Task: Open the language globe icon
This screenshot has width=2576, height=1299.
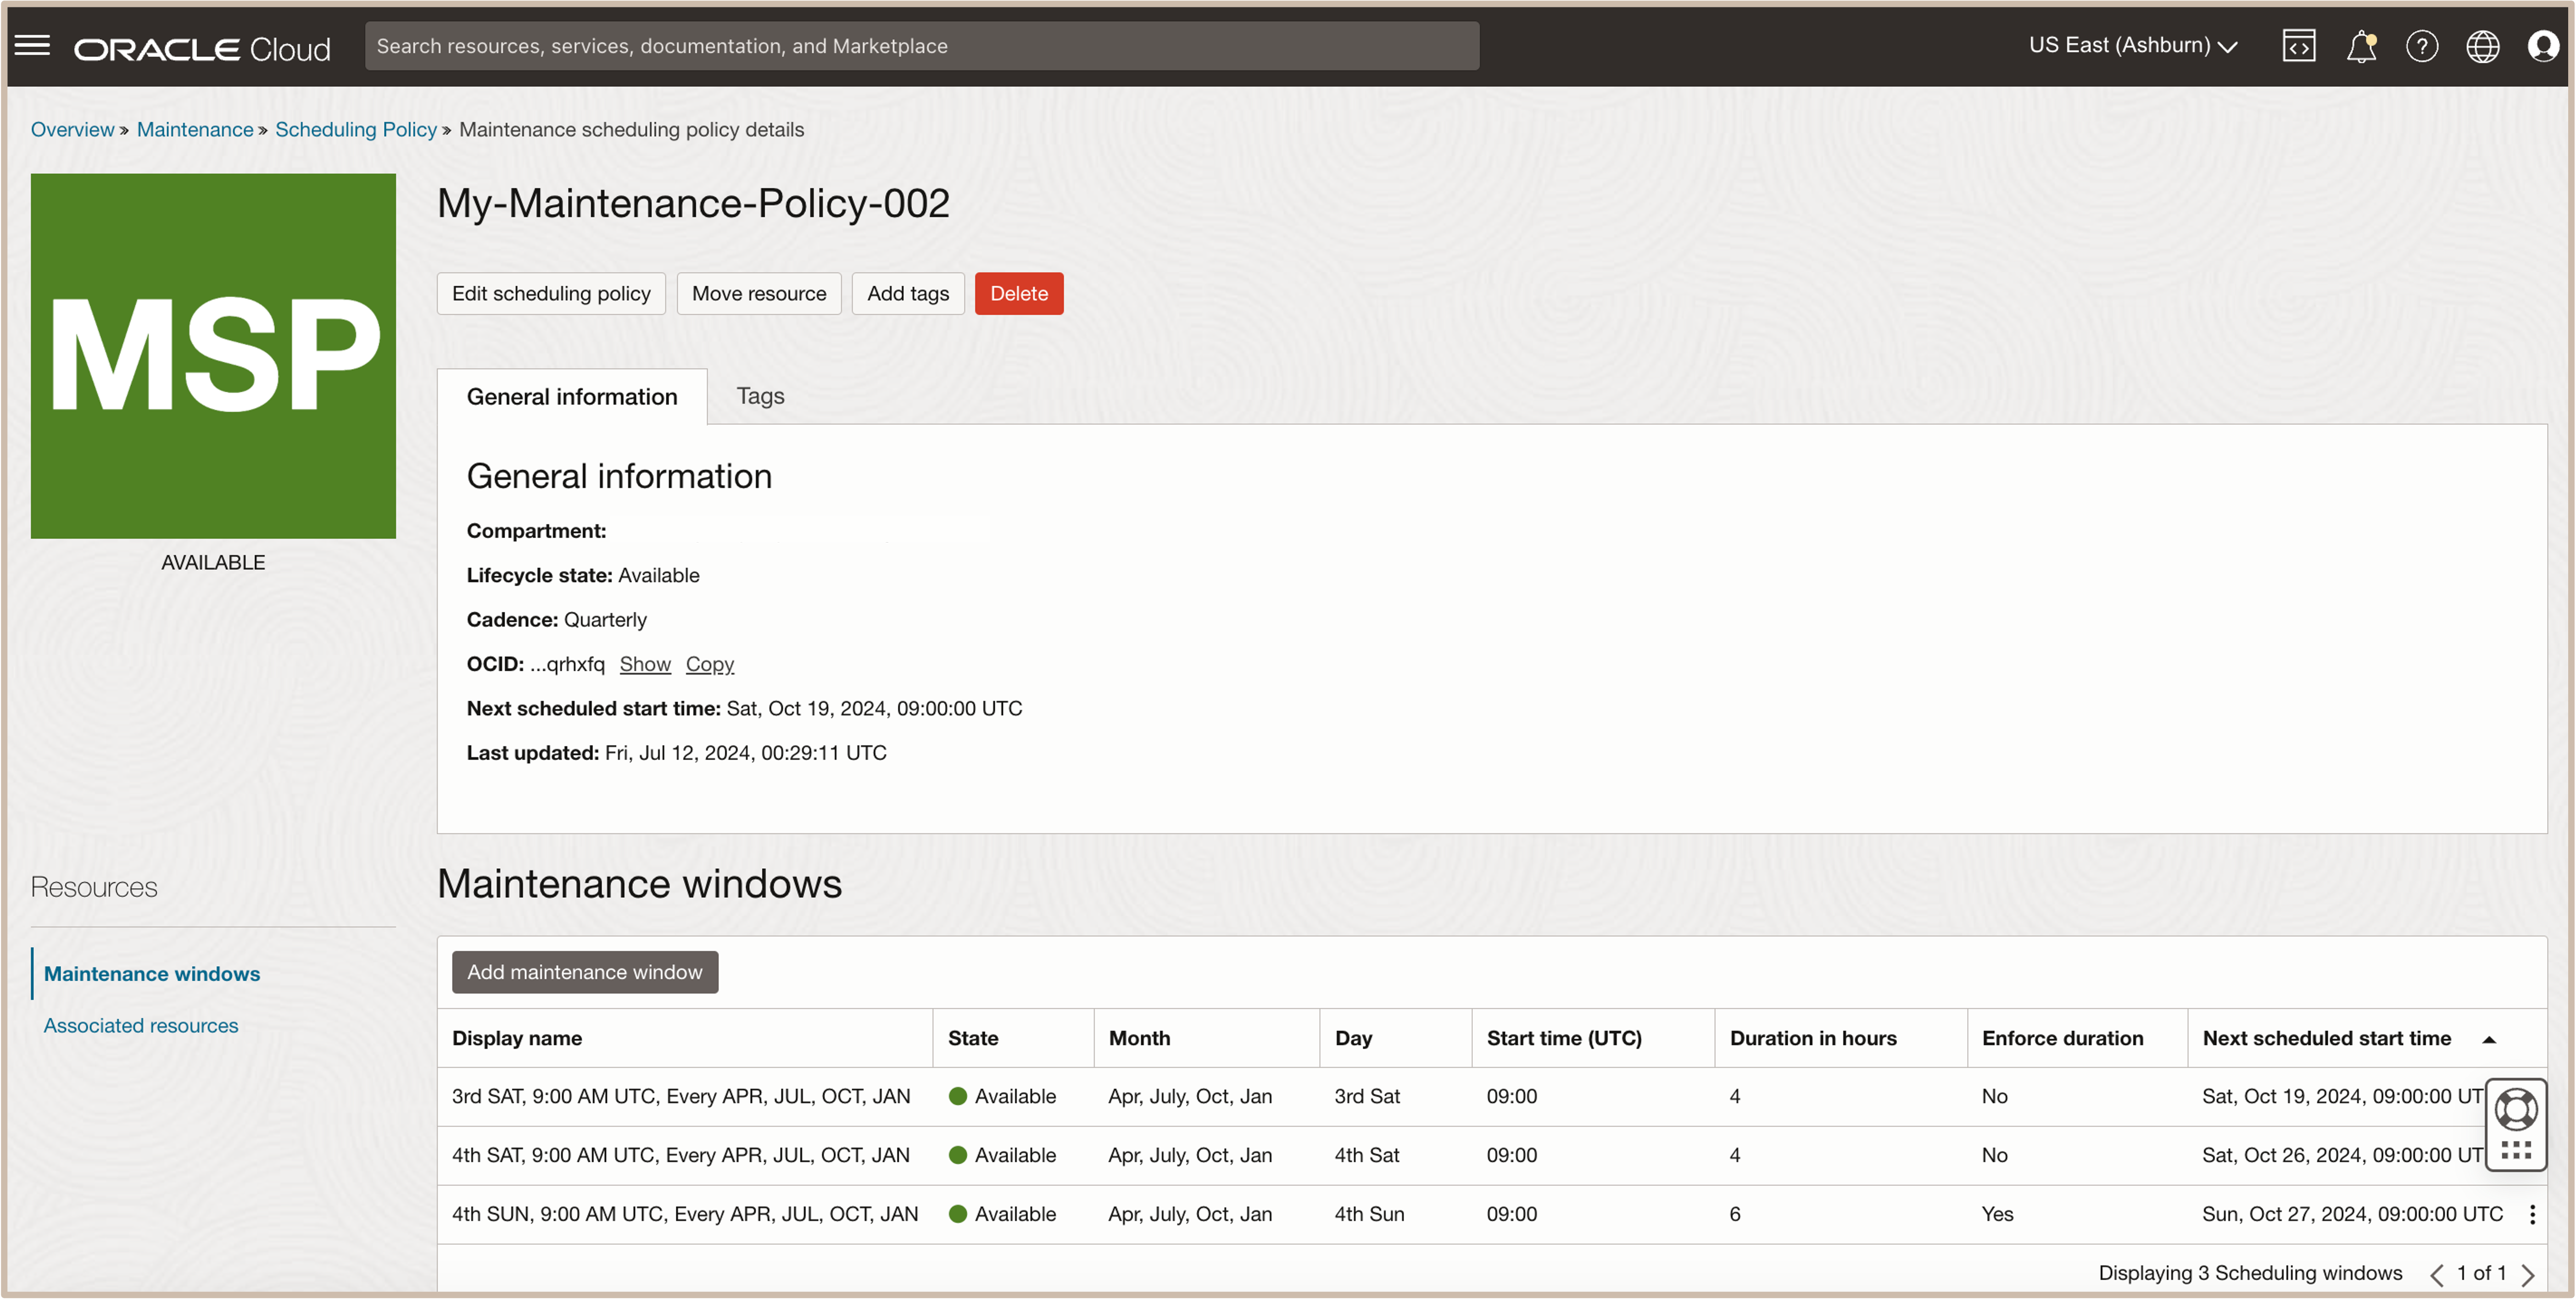Action: click(2482, 46)
